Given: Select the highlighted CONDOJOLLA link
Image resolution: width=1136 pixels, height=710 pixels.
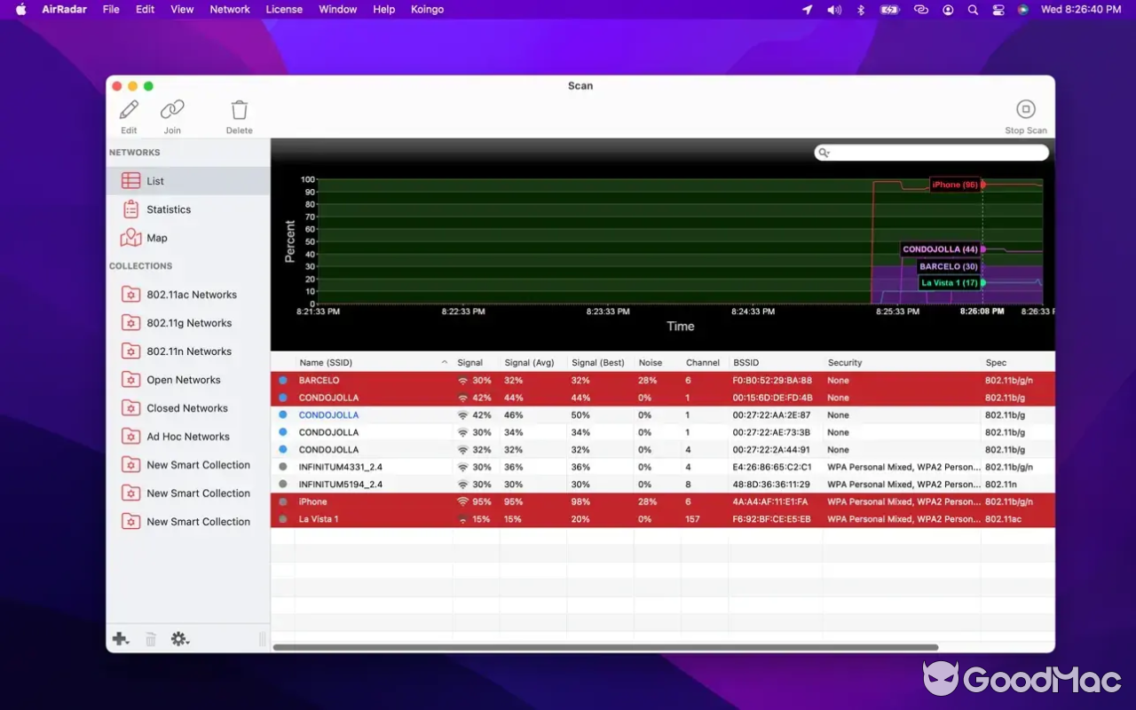Looking at the screenshot, I should pyautogui.click(x=328, y=414).
